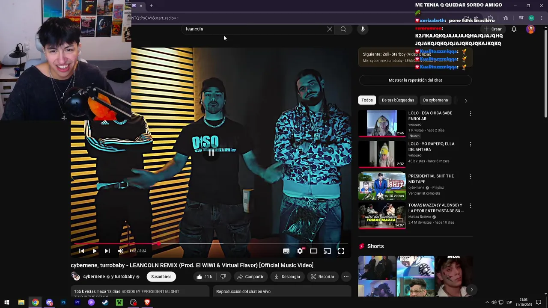Switch player to theater mode
The width and height of the screenshot is (548, 308).
click(313, 251)
